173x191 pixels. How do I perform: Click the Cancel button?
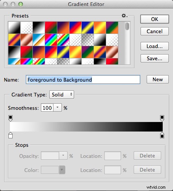click(x=155, y=31)
